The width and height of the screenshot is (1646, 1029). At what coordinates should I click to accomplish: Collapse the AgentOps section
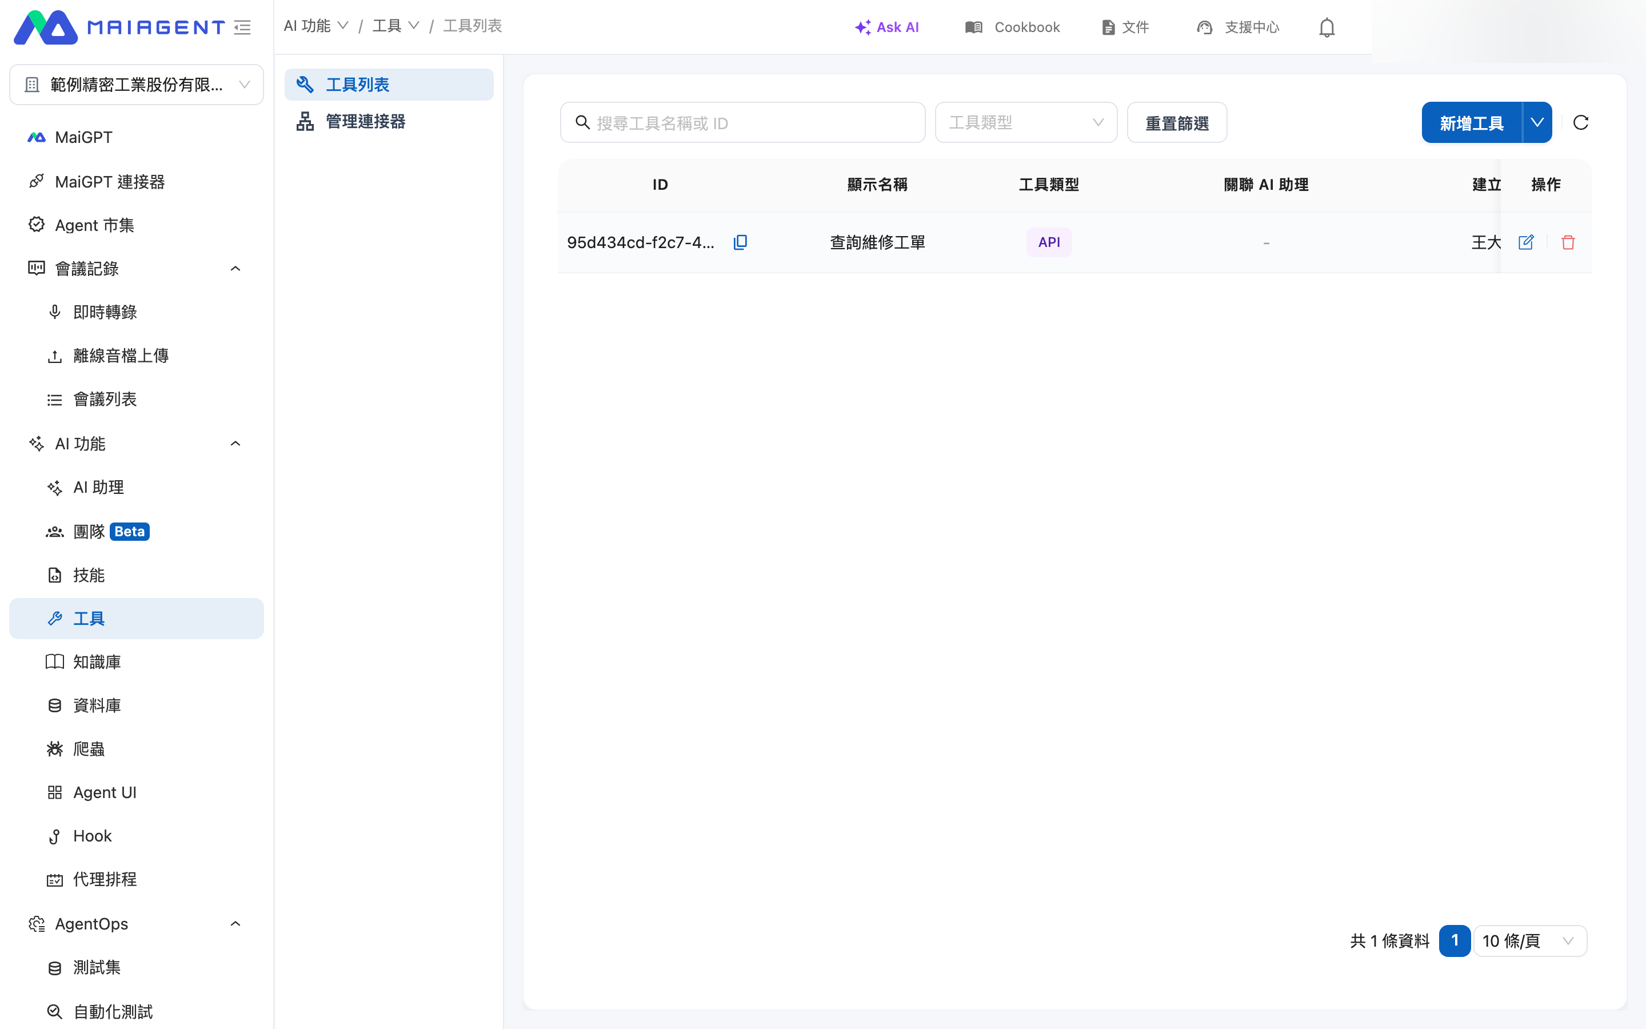tap(235, 923)
